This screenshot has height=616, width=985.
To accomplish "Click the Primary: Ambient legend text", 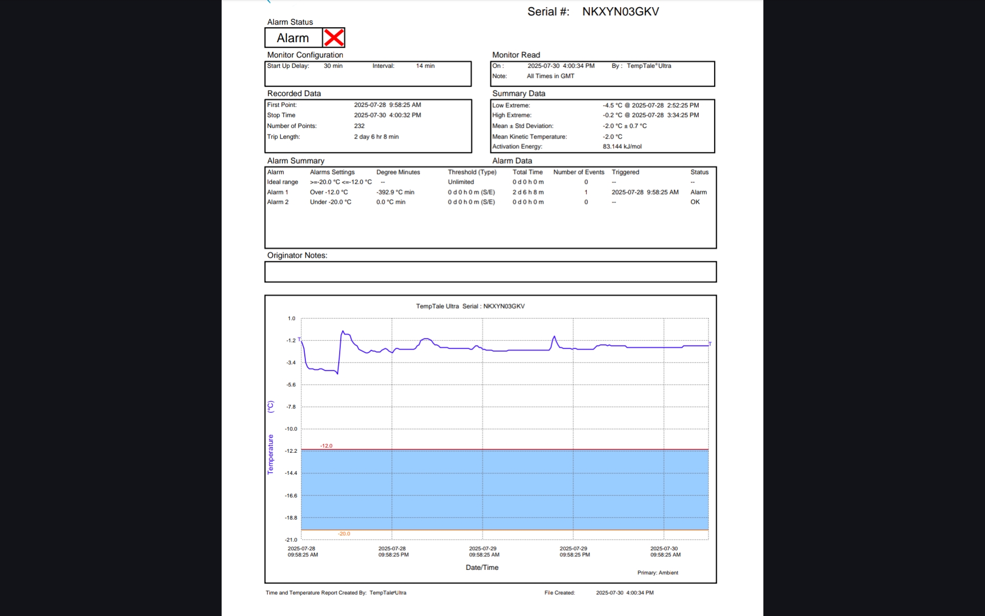I will [x=658, y=572].
